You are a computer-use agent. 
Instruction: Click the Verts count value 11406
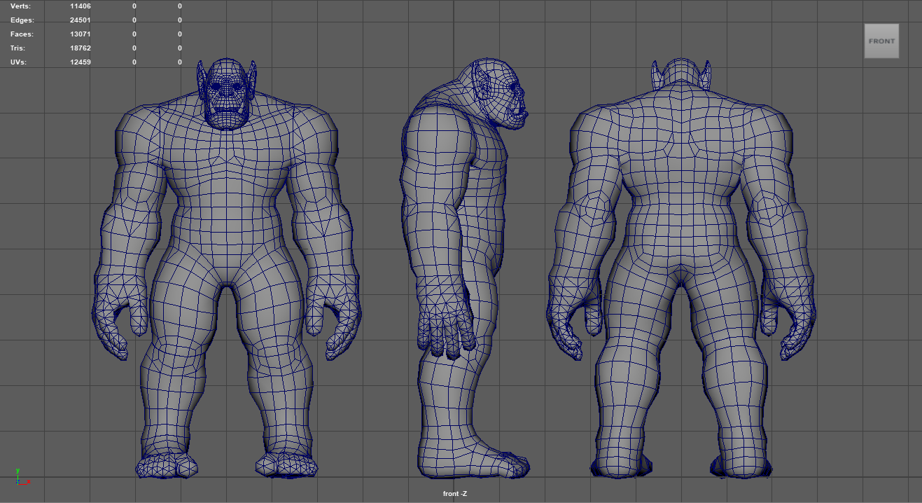coord(81,6)
